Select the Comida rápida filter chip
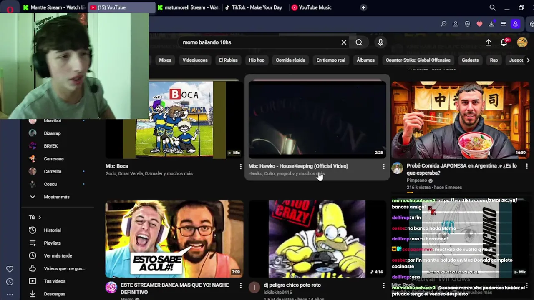Screen dimensions: 534x300 pos(290,60)
